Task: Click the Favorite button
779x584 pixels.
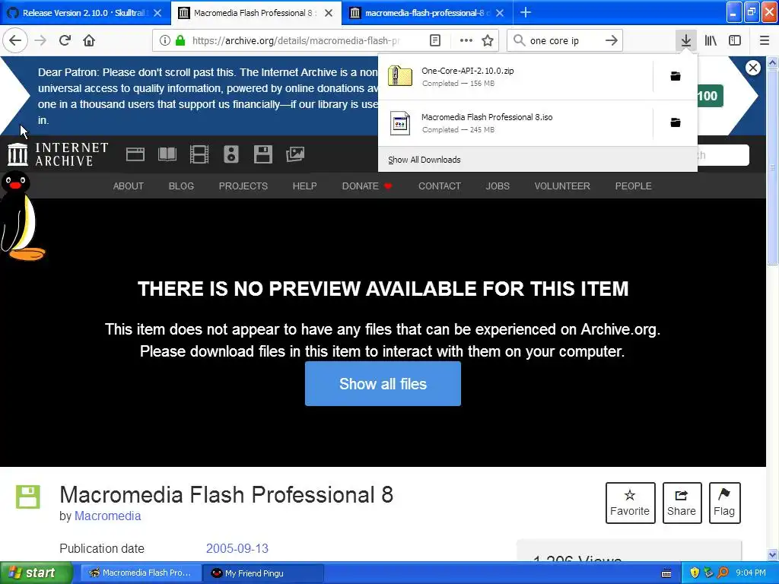Action: pyautogui.click(x=630, y=503)
